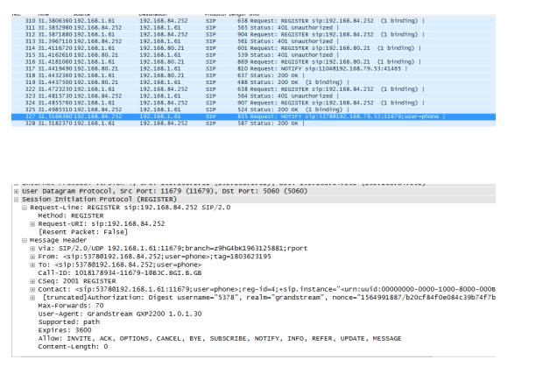This screenshot has height=374, width=543.
Task: Select the Call-ID header line
Action: coord(120,273)
